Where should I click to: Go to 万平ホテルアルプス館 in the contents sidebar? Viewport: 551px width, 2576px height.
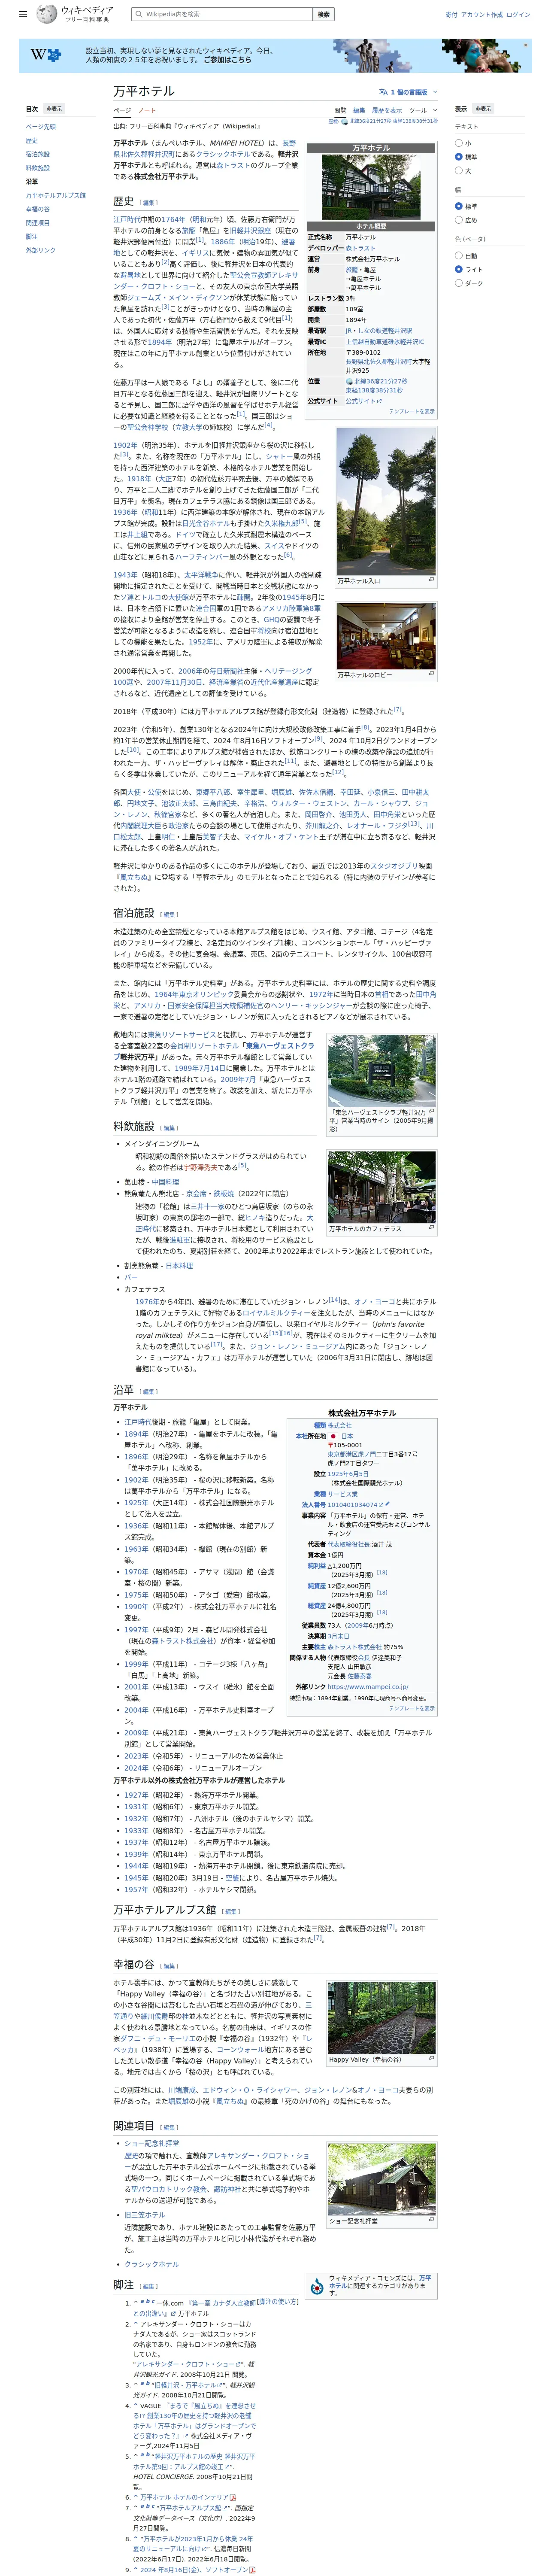[x=56, y=195]
